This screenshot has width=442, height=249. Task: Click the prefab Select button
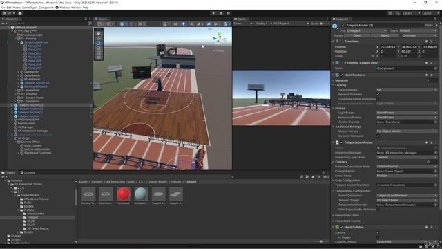(385, 35)
